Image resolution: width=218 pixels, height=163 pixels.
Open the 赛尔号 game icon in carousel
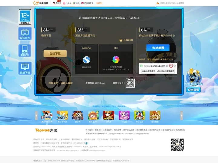[x=78, y=115]
